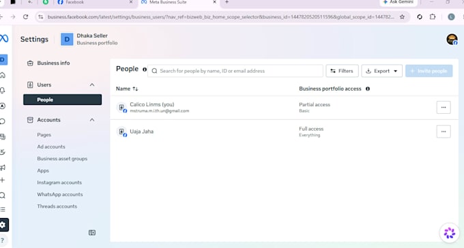Select the Calico Linms (you) name
Viewport: 464px width, 248px height.
[151, 104]
